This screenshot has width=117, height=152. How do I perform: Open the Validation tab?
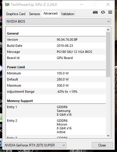pos(68,14)
